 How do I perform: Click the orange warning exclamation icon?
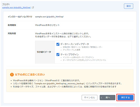pos(12,75)
